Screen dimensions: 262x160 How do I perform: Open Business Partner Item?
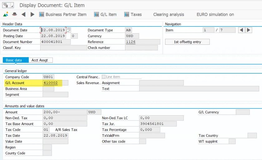click(66, 15)
